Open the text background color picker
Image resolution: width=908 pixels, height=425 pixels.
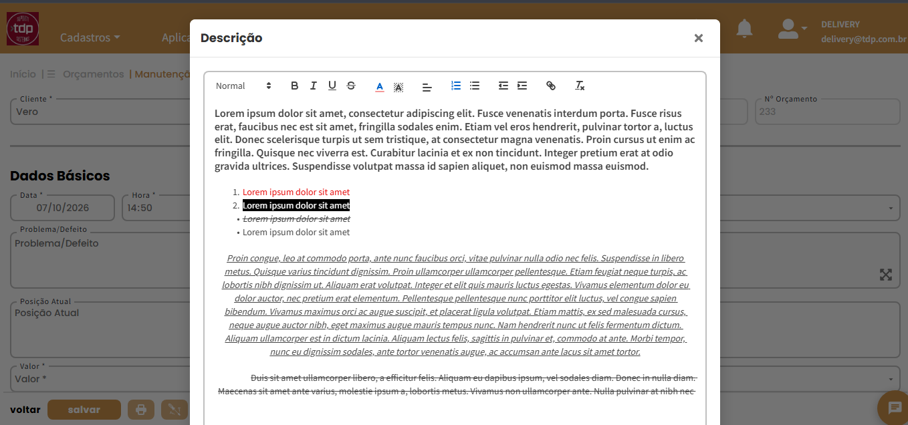tap(399, 86)
